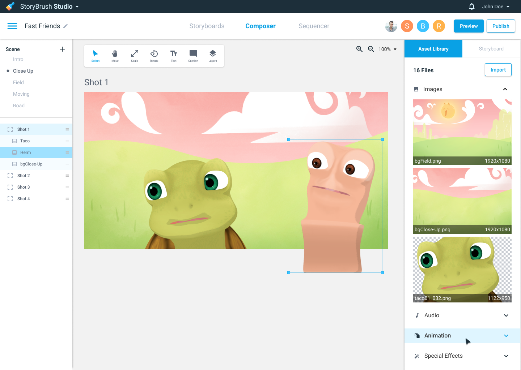
Task: Open the Layers tool
Action: [x=212, y=56]
